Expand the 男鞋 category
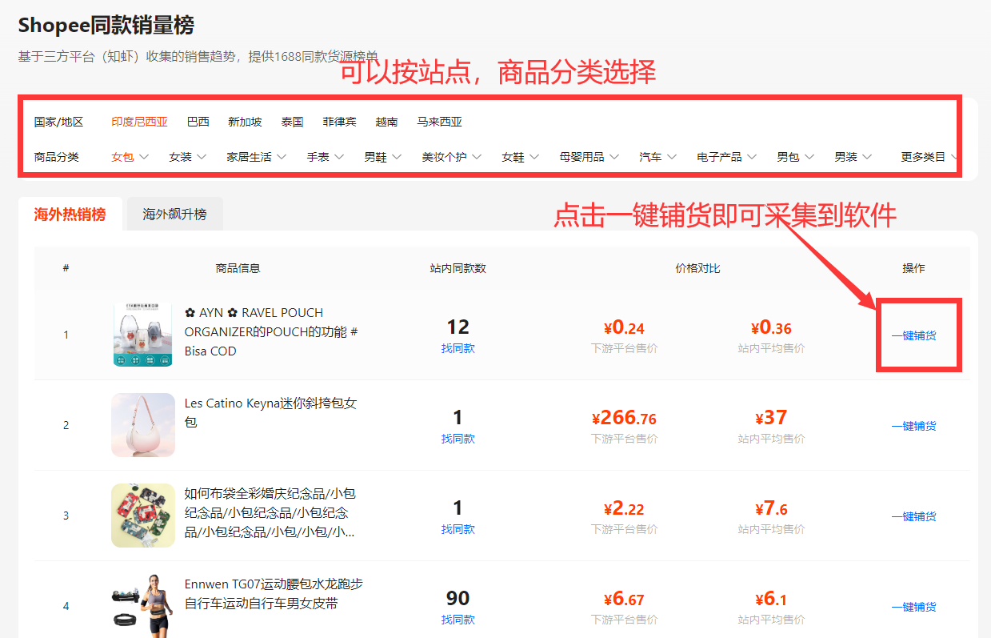991x638 pixels. (383, 157)
